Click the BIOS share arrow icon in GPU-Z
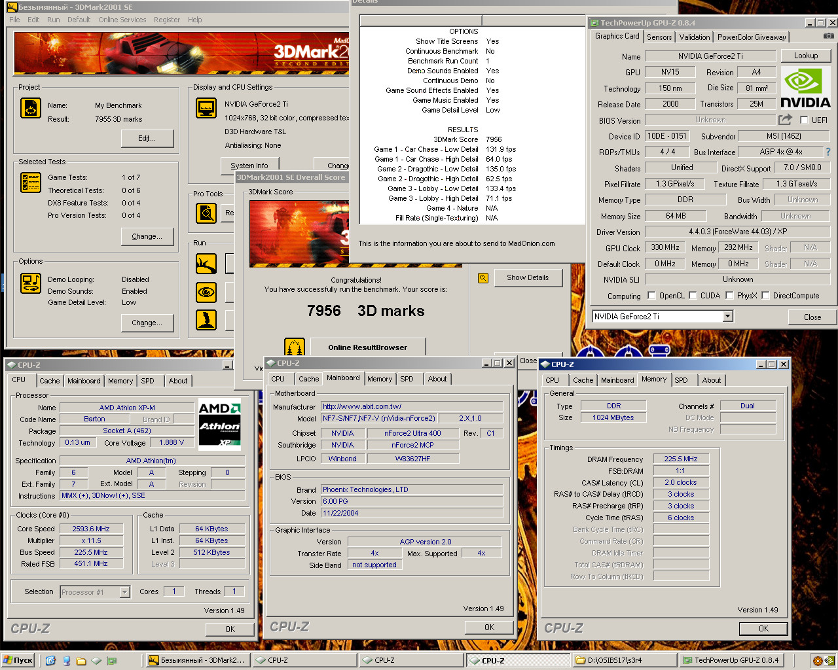838x670 pixels. click(x=785, y=120)
